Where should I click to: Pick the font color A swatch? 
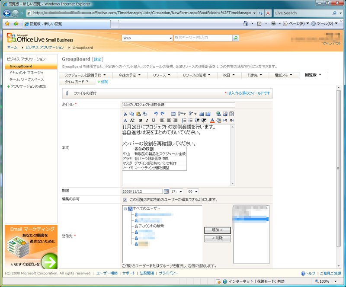click(x=212, y=121)
